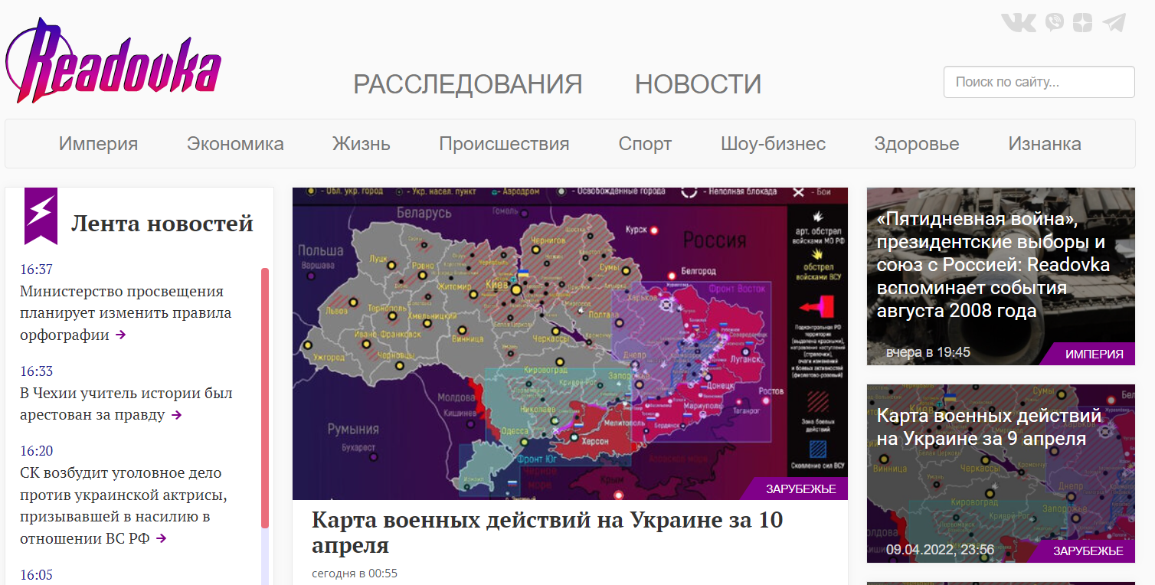
Task: Focus the site search field
Action: pyautogui.click(x=1039, y=82)
